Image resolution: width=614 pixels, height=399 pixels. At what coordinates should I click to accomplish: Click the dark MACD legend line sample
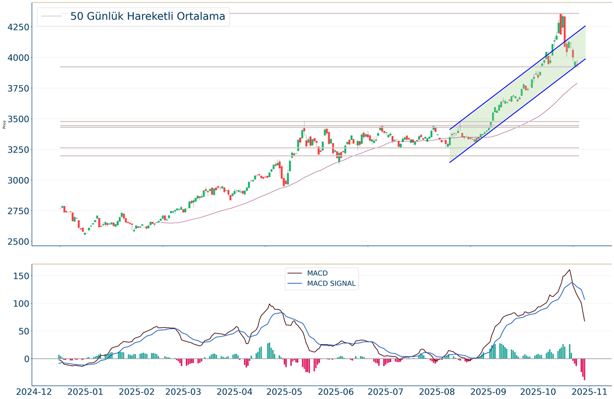point(295,273)
